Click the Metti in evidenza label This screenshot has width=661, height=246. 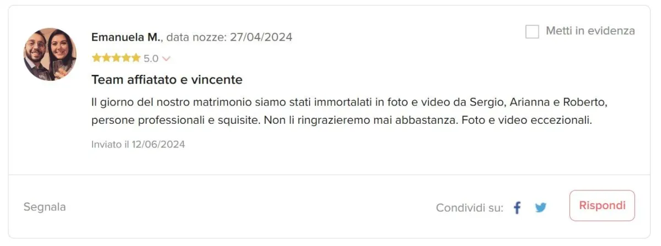click(590, 31)
